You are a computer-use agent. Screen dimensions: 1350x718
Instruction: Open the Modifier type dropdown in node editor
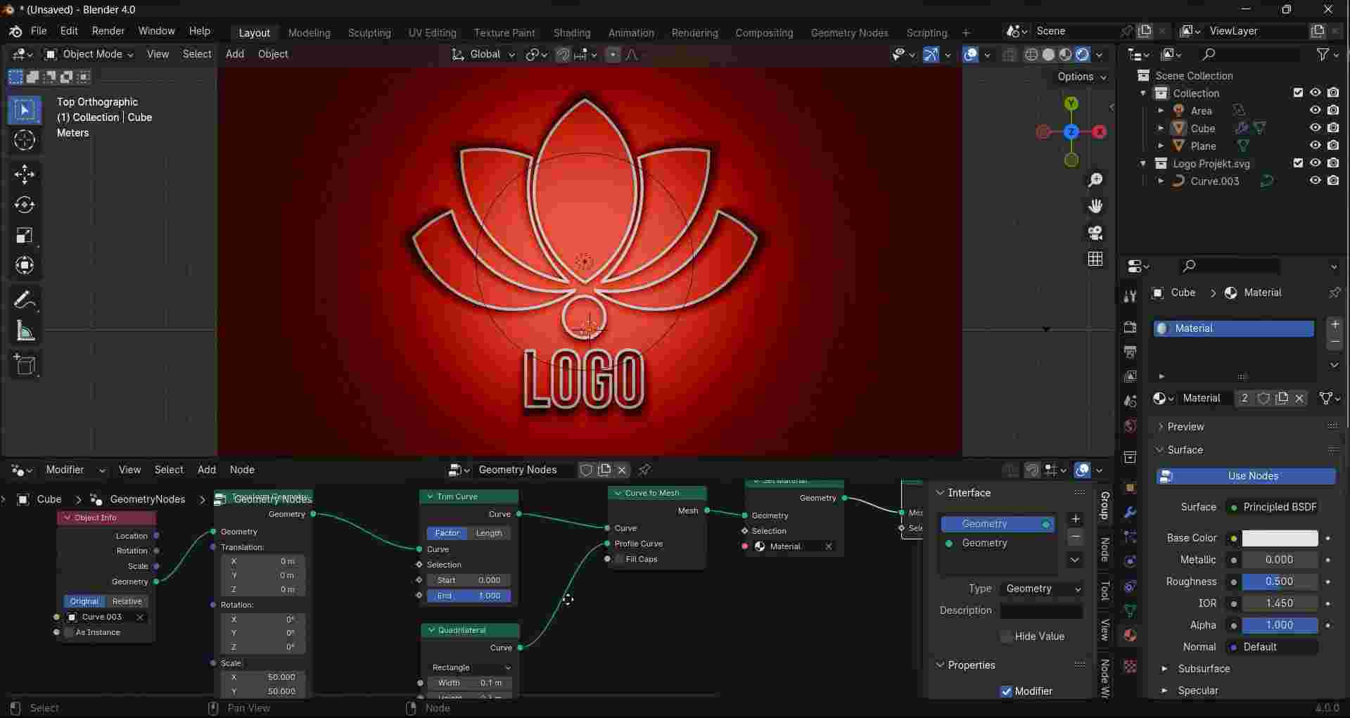pos(75,470)
